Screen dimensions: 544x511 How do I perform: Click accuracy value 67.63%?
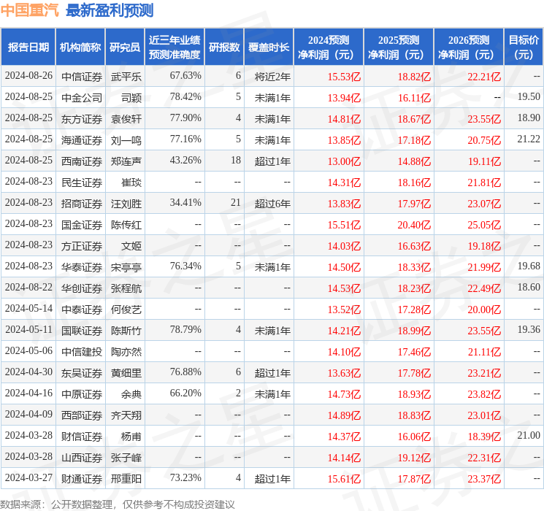pos(185,75)
